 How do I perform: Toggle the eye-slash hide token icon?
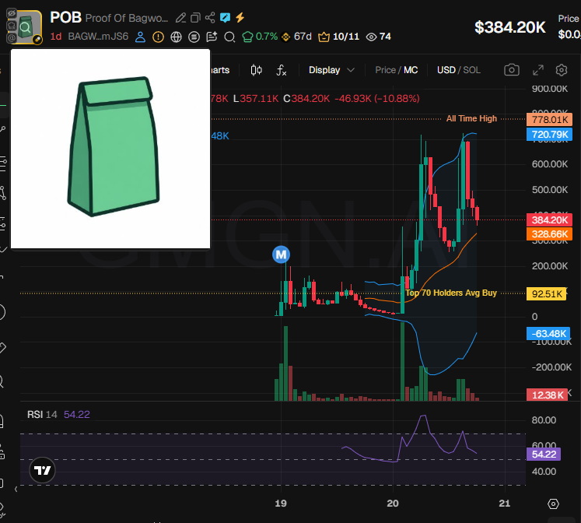[12, 14]
